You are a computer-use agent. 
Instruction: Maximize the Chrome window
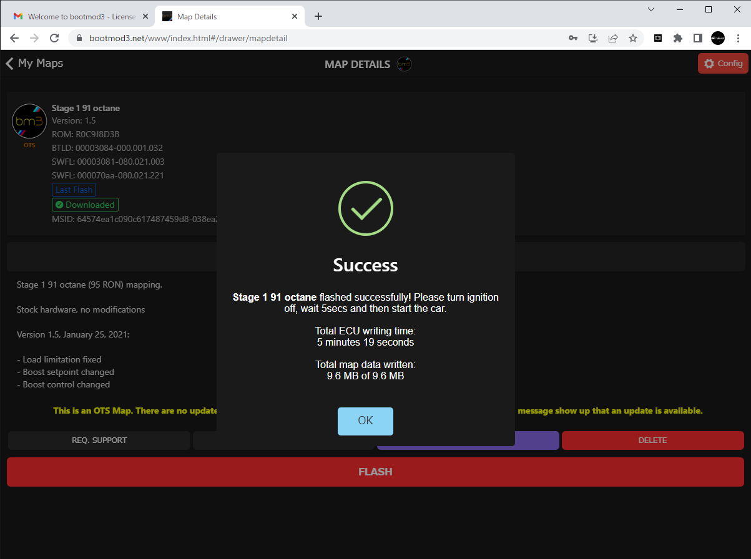pos(709,9)
